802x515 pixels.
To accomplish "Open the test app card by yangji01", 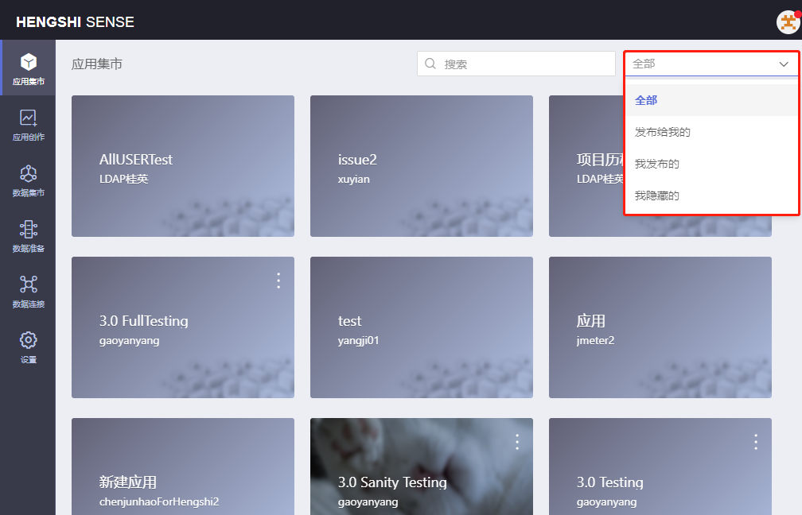I will [422, 327].
